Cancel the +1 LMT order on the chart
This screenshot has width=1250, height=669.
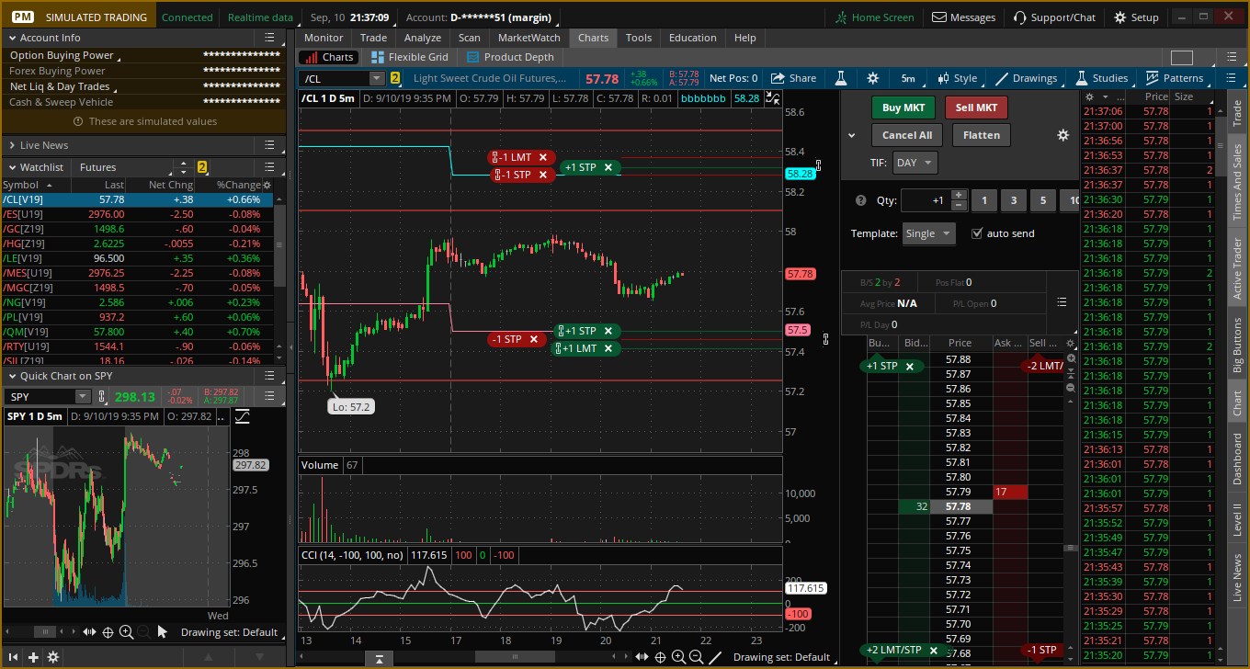pyautogui.click(x=608, y=348)
